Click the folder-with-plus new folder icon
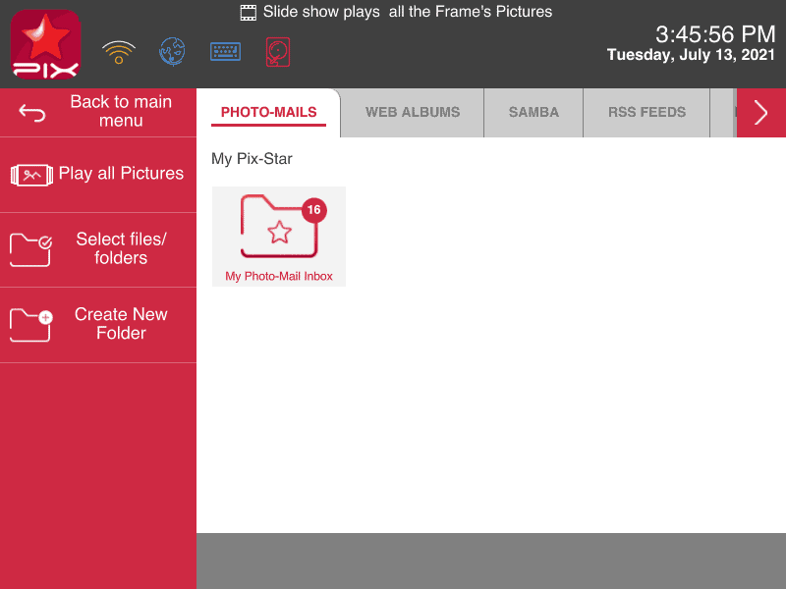The height and width of the screenshot is (589, 786). click(30, 325)
